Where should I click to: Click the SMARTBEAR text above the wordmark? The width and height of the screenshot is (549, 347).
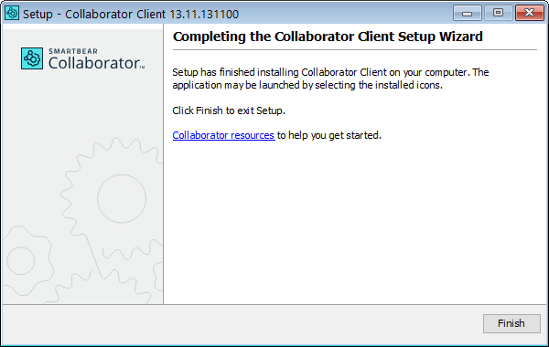(73, 51)
